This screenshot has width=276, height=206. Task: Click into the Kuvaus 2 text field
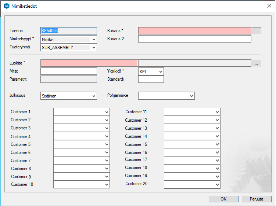point(194,39)
